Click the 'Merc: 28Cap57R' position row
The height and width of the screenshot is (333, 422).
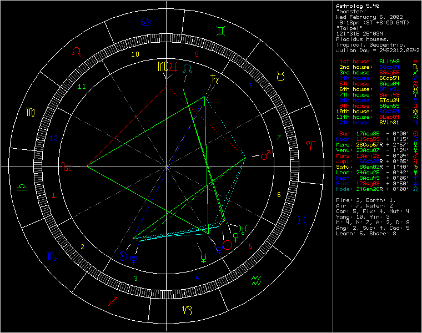[x=377, y=145]
